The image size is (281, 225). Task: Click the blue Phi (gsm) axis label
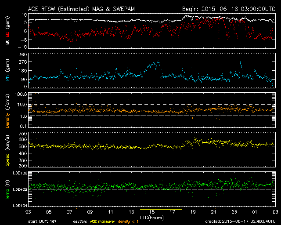pyautogui.click(x=7, y=73)
